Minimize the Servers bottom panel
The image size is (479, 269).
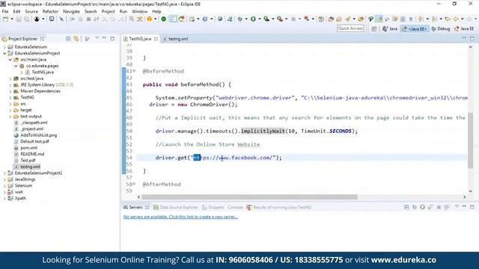(x=464, y=207)
